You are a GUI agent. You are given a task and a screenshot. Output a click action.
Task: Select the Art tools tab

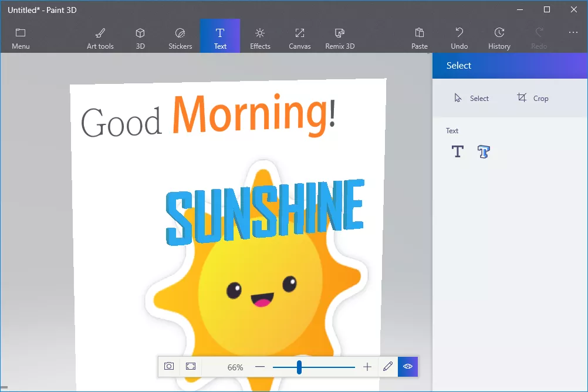100,38
